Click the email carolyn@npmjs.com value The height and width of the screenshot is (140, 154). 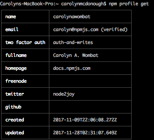[76, 30]
